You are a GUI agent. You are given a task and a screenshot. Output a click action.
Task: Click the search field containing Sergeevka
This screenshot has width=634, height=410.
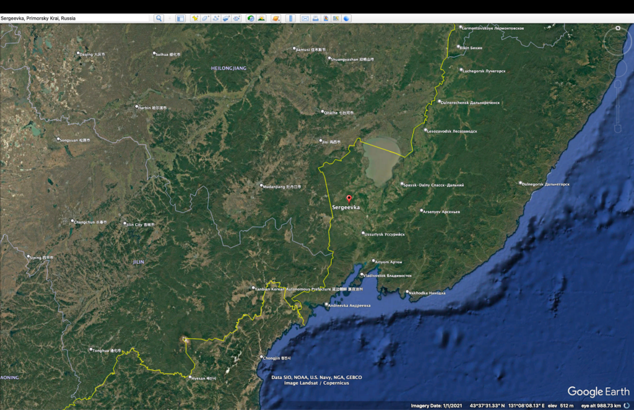(76, 19)
